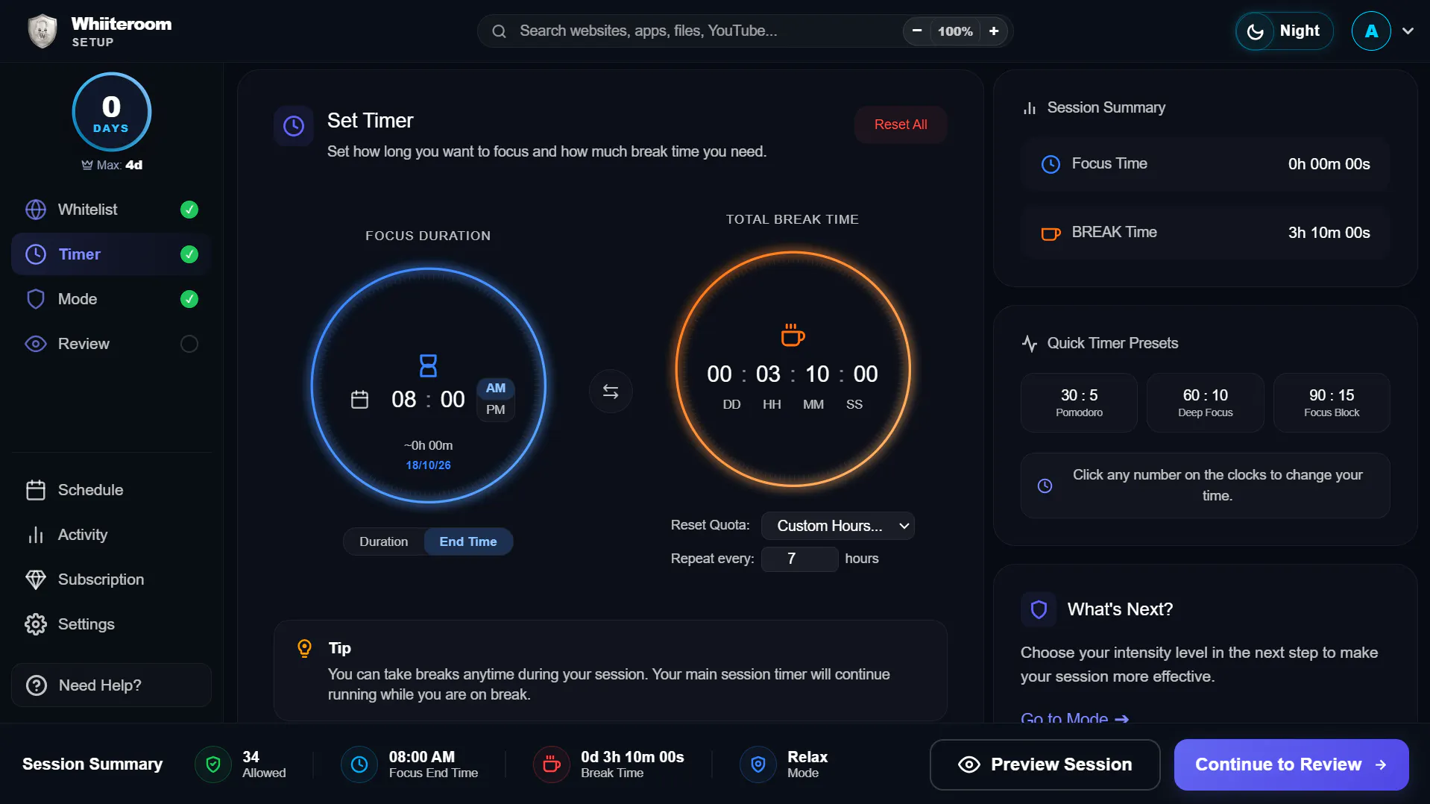The width and height of the screenshot is (1430, 804).
Task: Decrease zoom with the minus button
Action: pyautogui.click(x=917, y=31)
